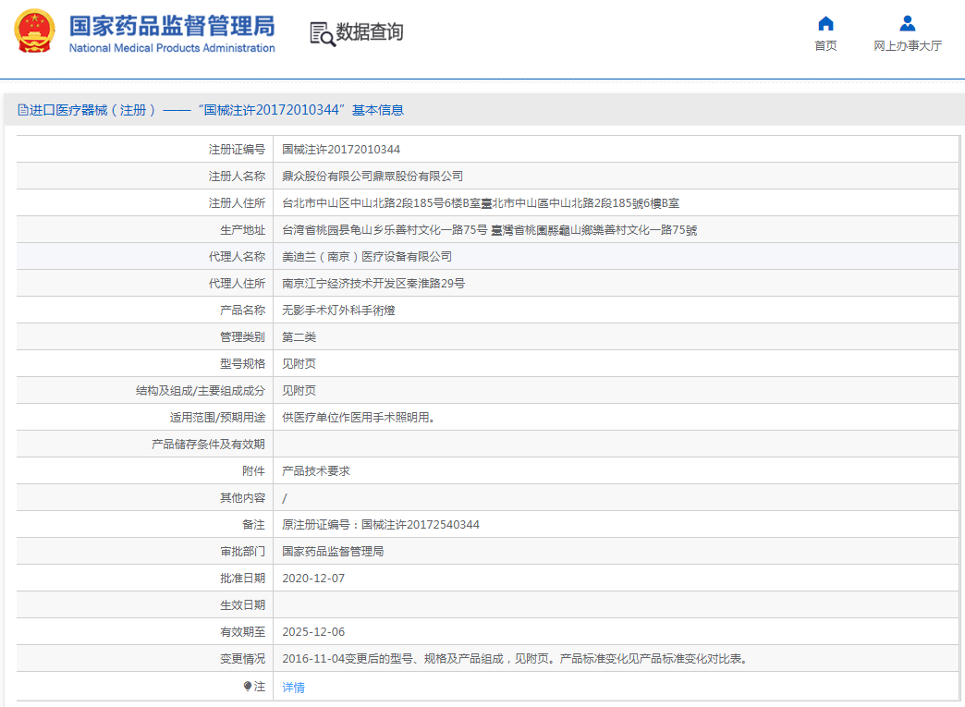Click the 首页 house icon
The height and width of the screenshot is (707, 965).
coord(825,23)
